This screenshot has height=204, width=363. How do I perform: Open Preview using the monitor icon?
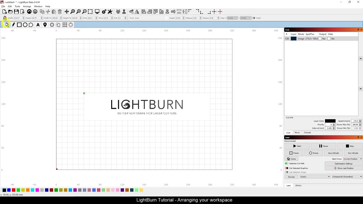click(97, 12)
